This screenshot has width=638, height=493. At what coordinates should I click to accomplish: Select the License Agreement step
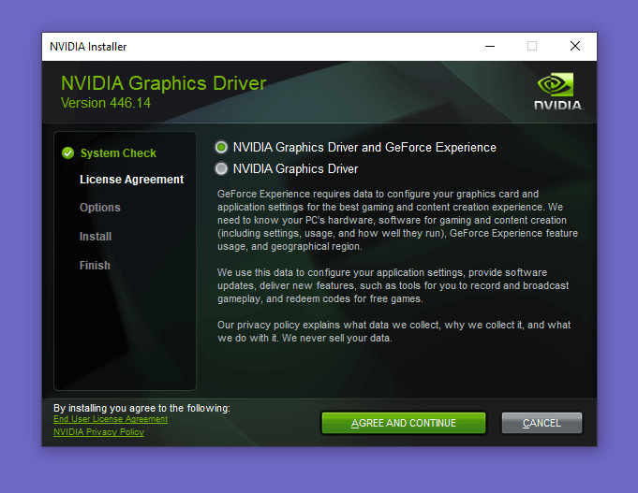point(131,180)
